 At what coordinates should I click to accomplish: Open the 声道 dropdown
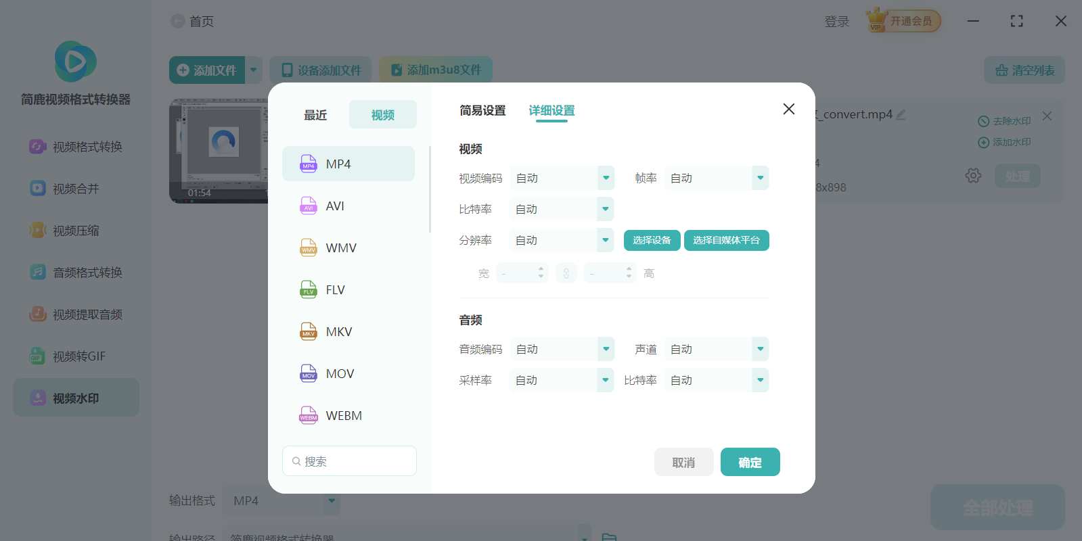[x=760, y=349]
